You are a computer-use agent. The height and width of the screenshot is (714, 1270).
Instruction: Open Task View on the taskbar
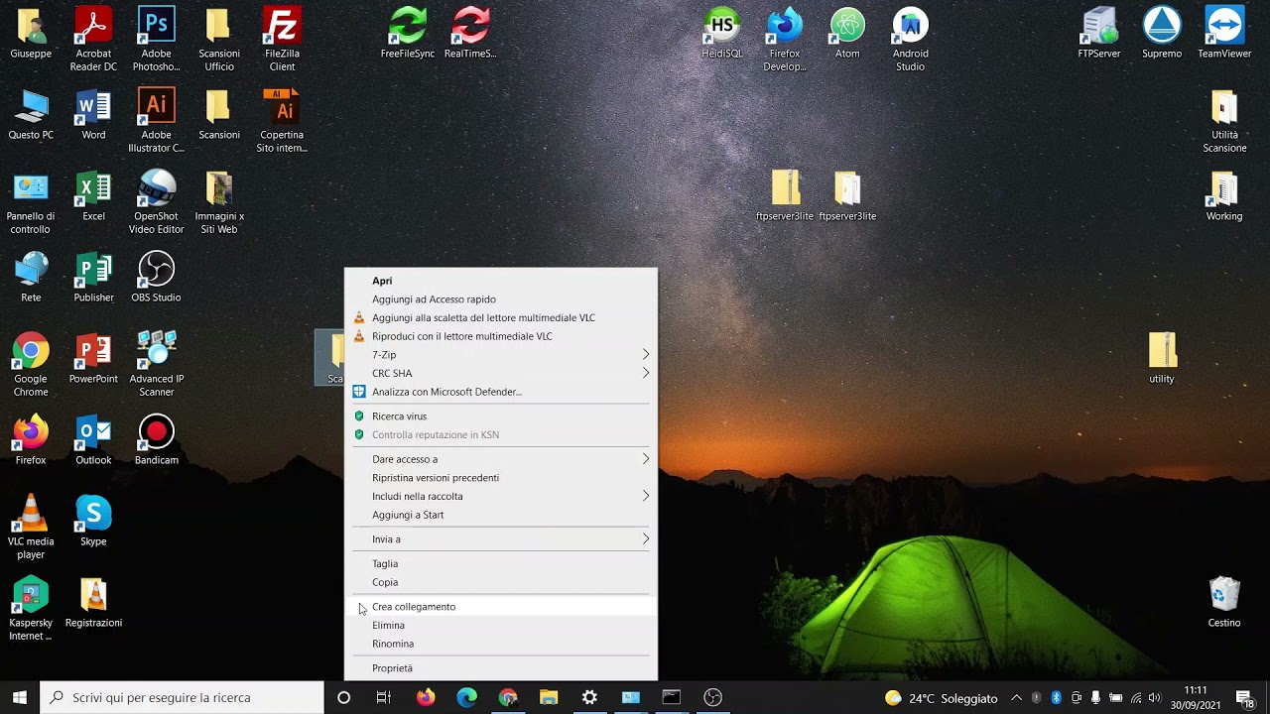pyautogui.click(x=384, y=698)
